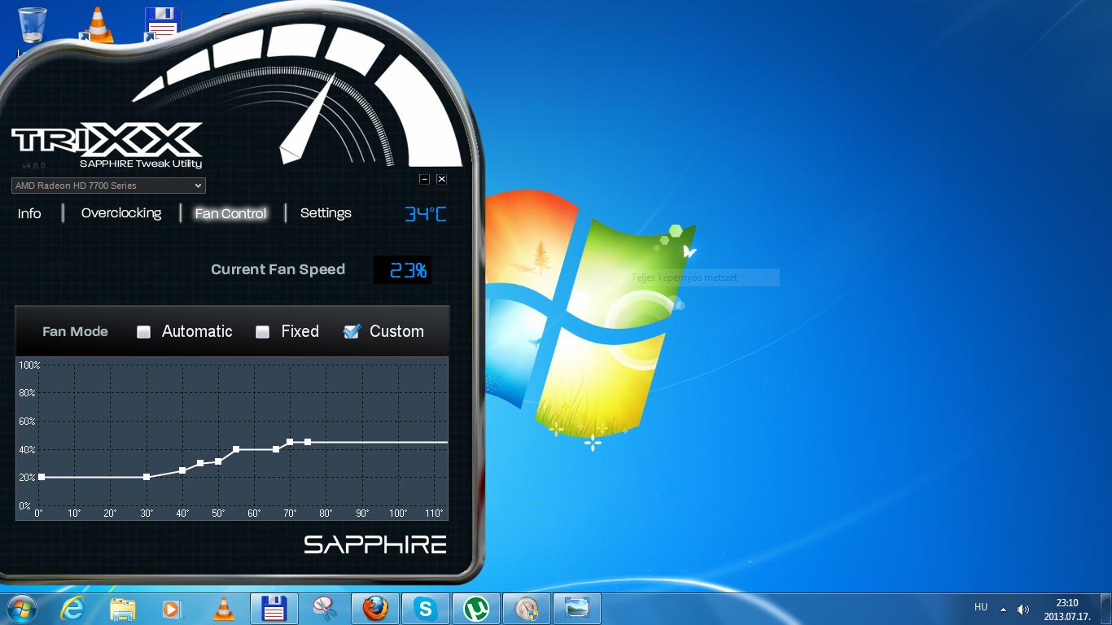
Task: Click the Current Fan Speed label
Action: coord(278,269)
